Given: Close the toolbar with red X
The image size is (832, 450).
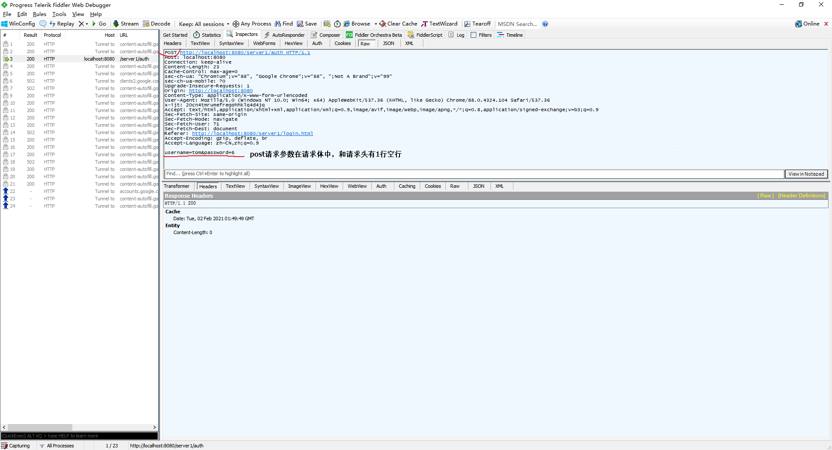Looking at the screenshot, I should click(x=826, y=24).
